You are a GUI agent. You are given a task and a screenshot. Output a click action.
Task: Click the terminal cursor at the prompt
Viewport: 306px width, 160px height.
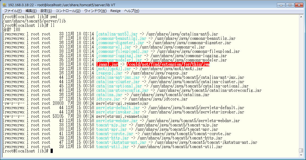(x=52, y=151)
